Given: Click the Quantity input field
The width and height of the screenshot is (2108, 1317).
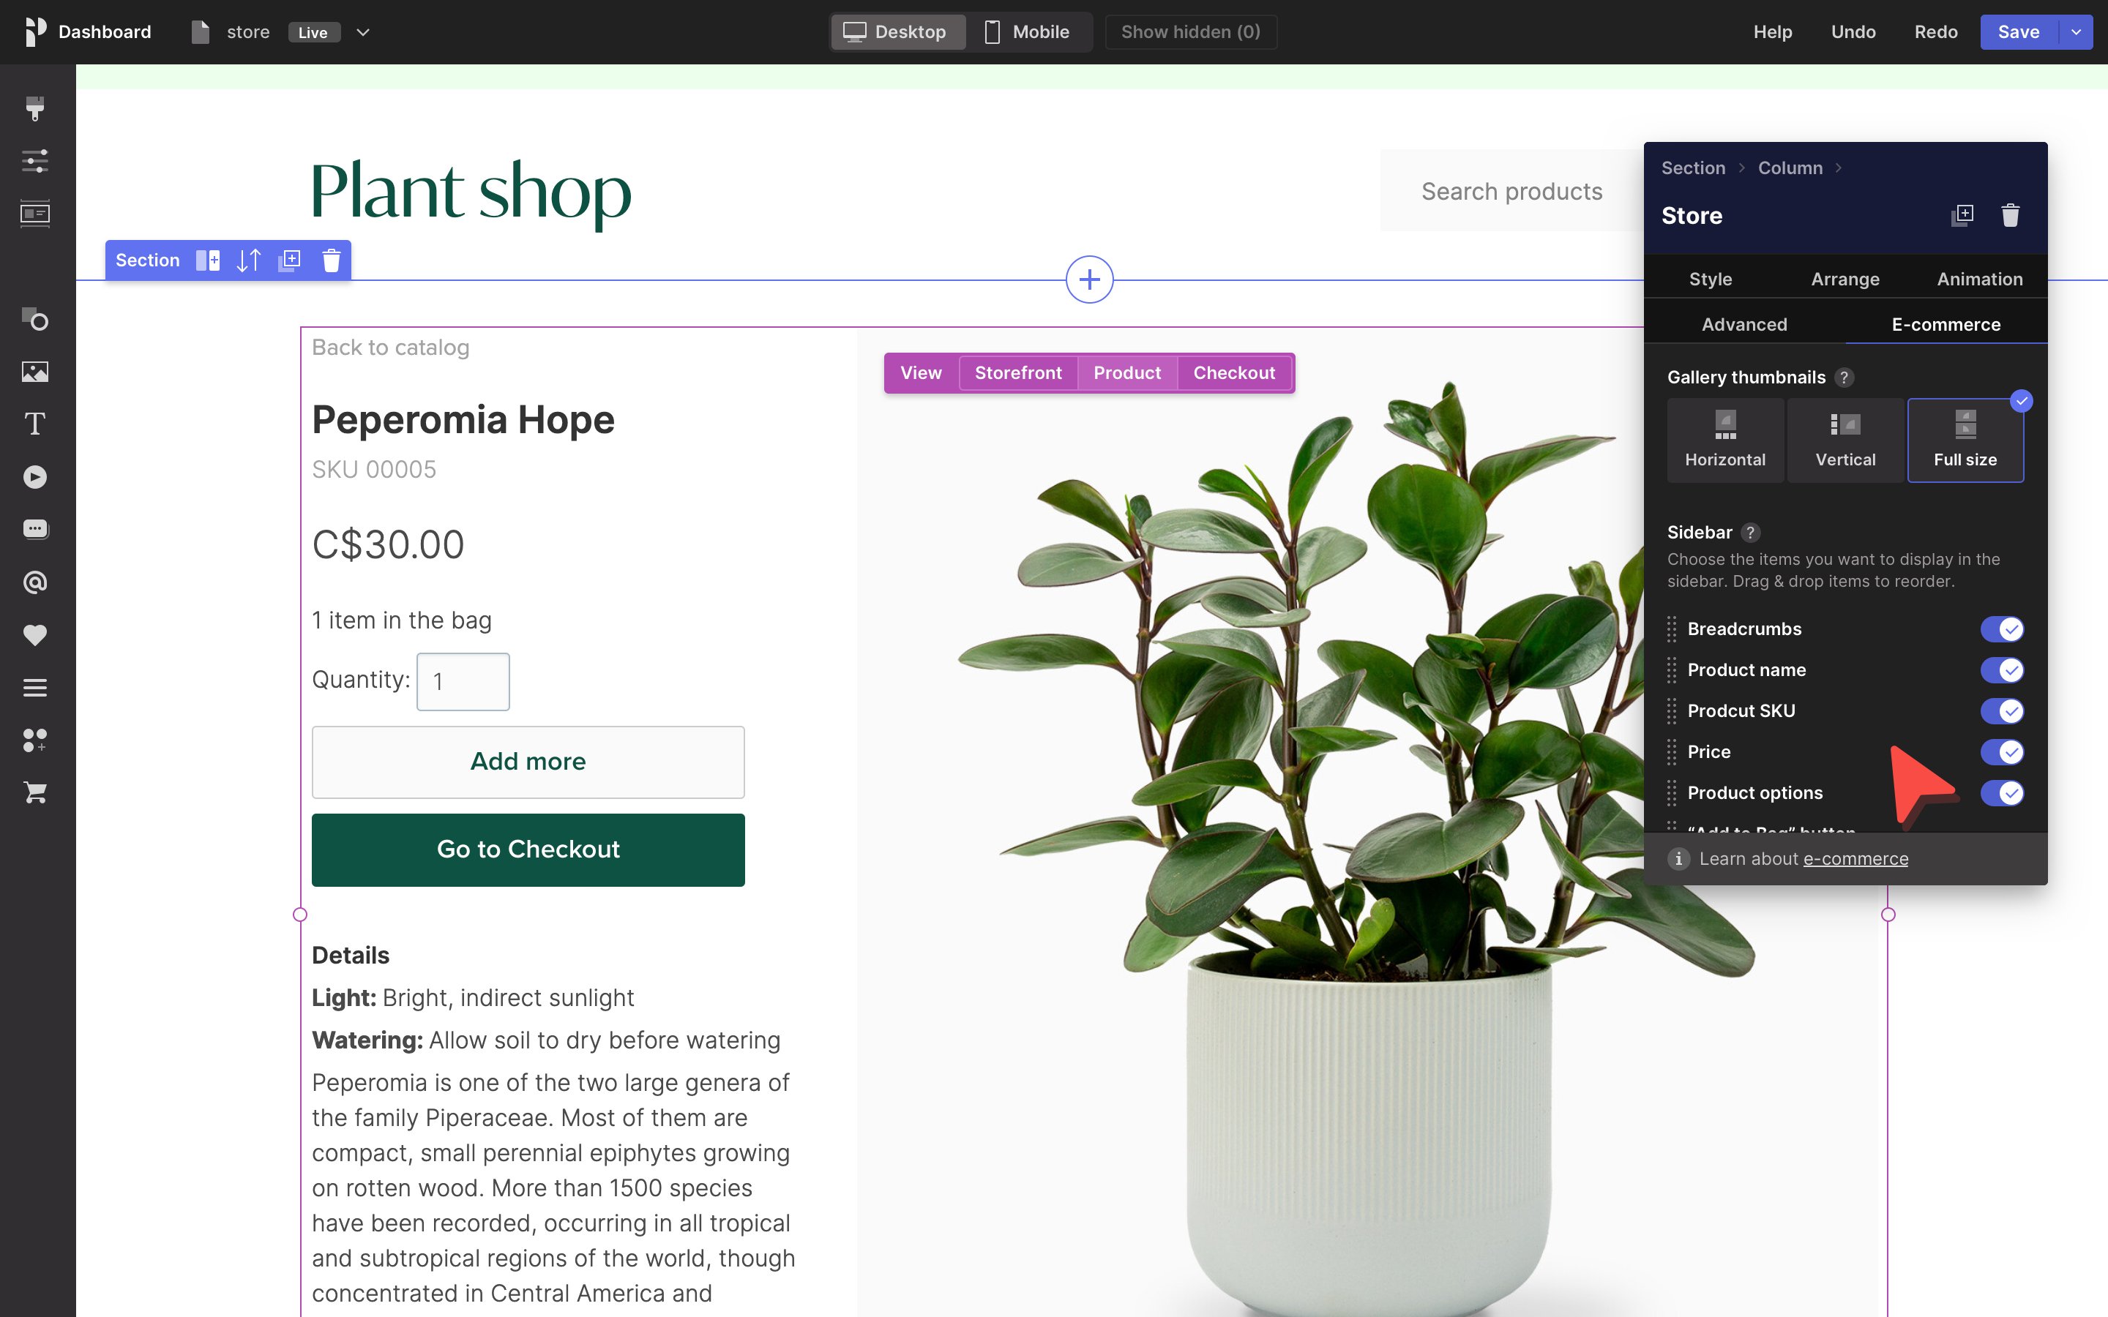Looking at the screenshot, I should (x=463, y=681).
